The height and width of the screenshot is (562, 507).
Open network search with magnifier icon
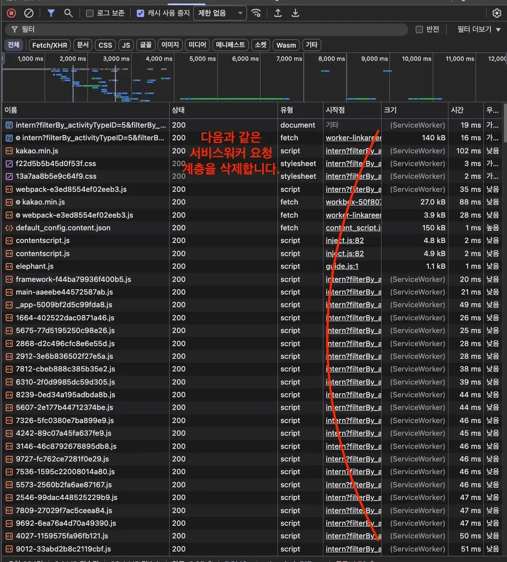tap(68, 13)
